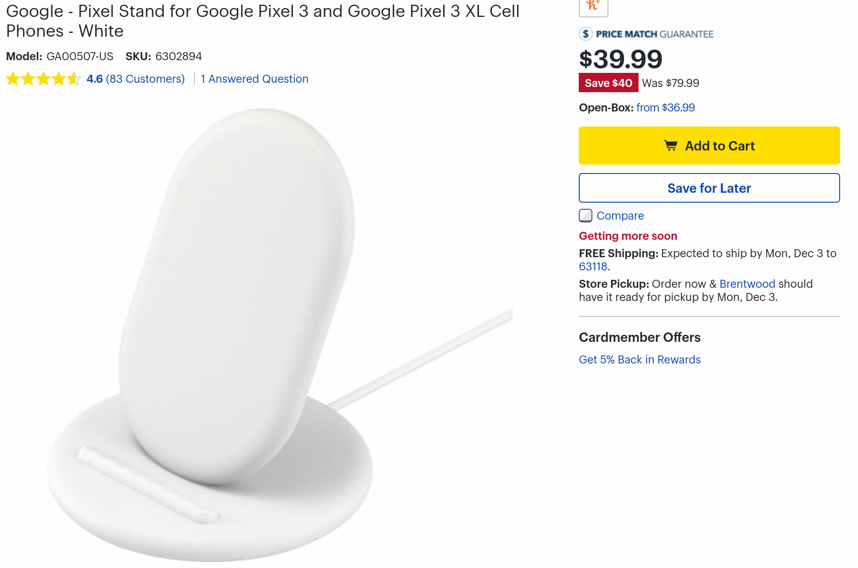Open the Get 5% Back in Rewards offer
The width and height of the screenshot is (858, 568).
(639, 360)
